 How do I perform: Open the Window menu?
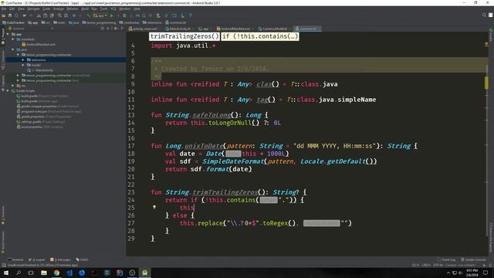pyautogui.click(x=125, y=8)
